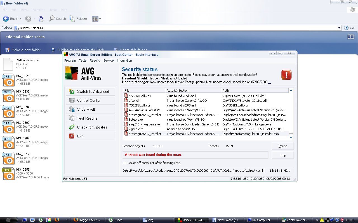Click the results list scrollbar thumb
Viewport: 358px width, 223px height.
(x=291, y=134)
